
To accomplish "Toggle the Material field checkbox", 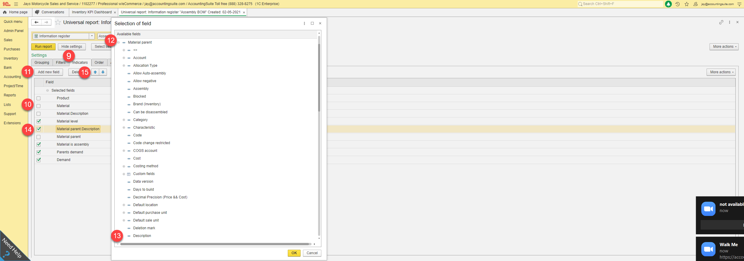I will point(39,106).
